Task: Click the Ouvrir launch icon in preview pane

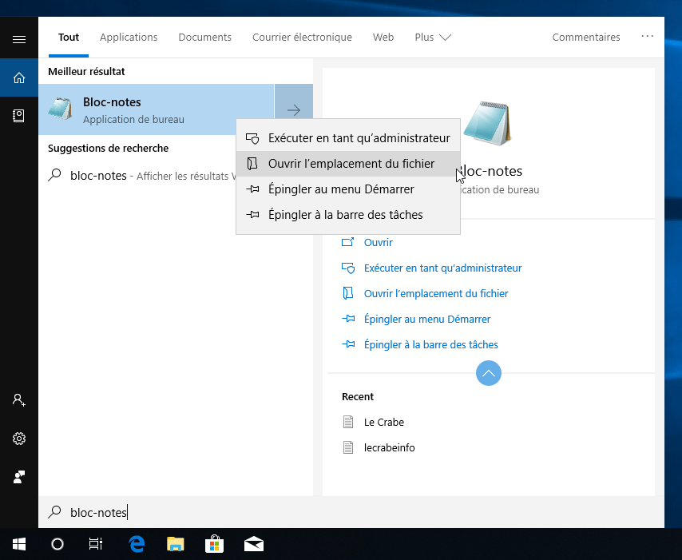Action: pyautogui.click(x=347, y=242)
